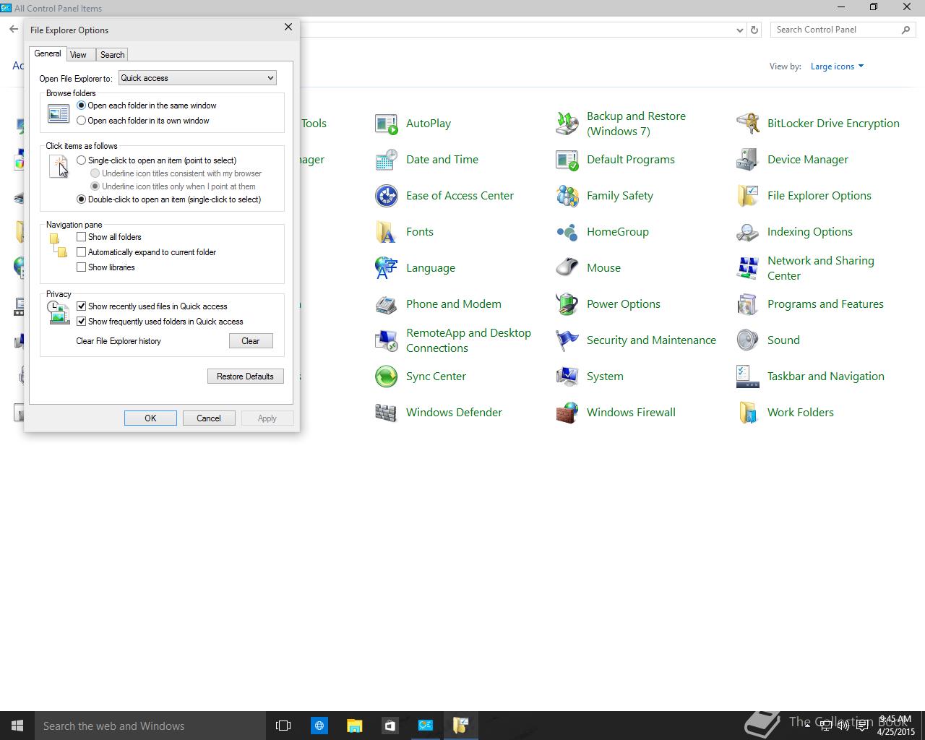Switch to the View tab
The height and width of the screenshot is (740, 925).
pyautogui.click(x=78, y=55)
